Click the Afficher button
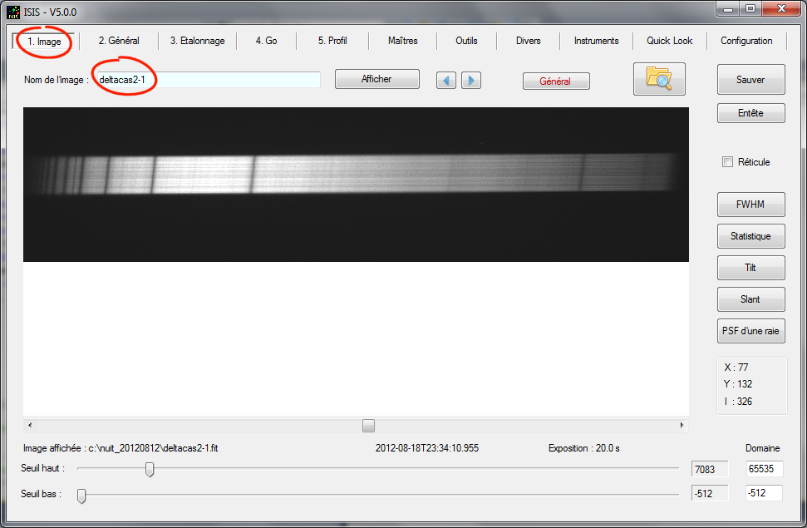Viewport: 807px width, 528px height. point(376,79)
